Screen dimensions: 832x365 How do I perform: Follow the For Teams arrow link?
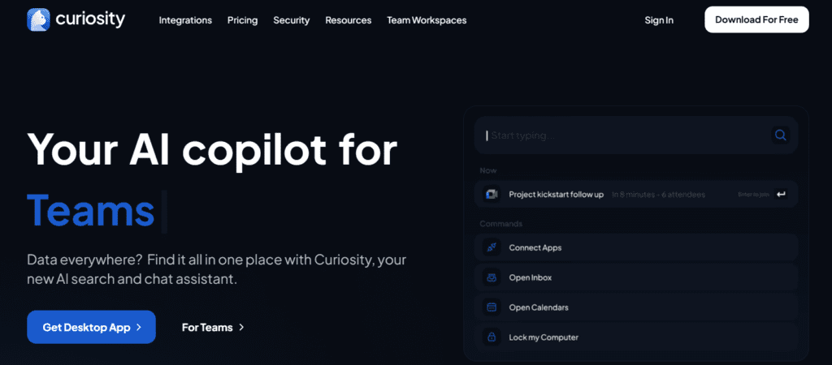[213, 328]
